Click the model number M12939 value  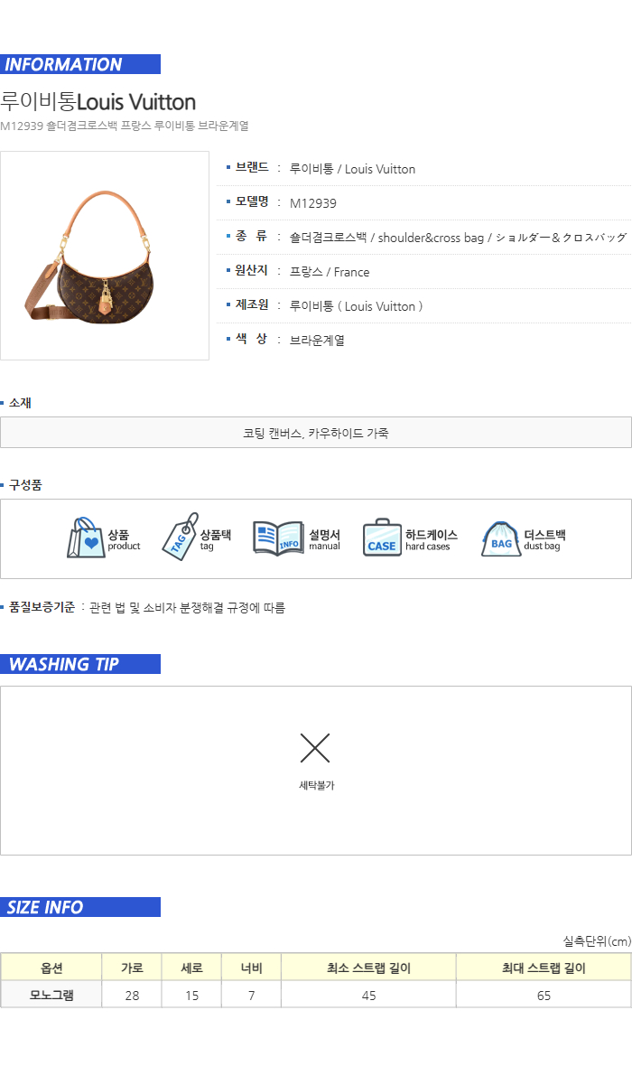coord(313,203)
